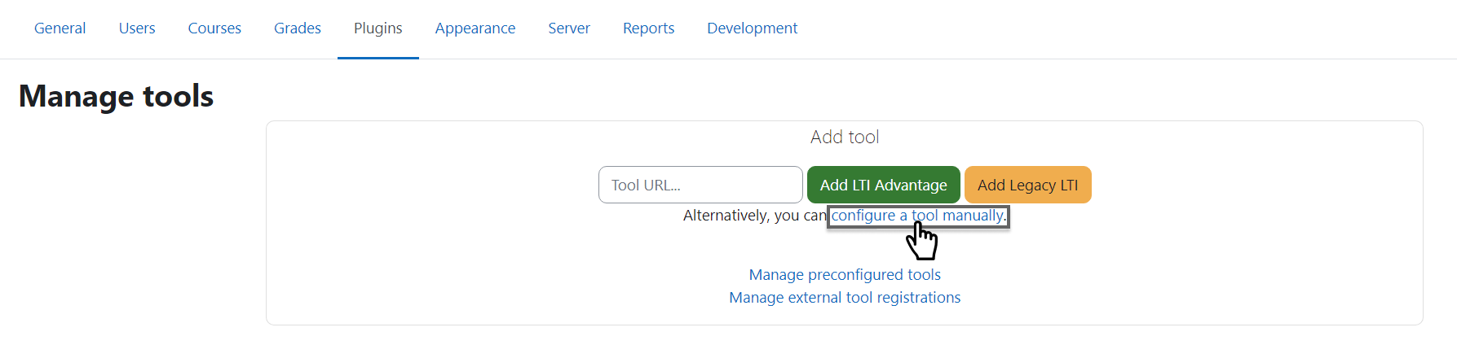Click the 'Alternatively, you can' text
The width and height of the screenshot is (1457, 358).
point(754,216)
